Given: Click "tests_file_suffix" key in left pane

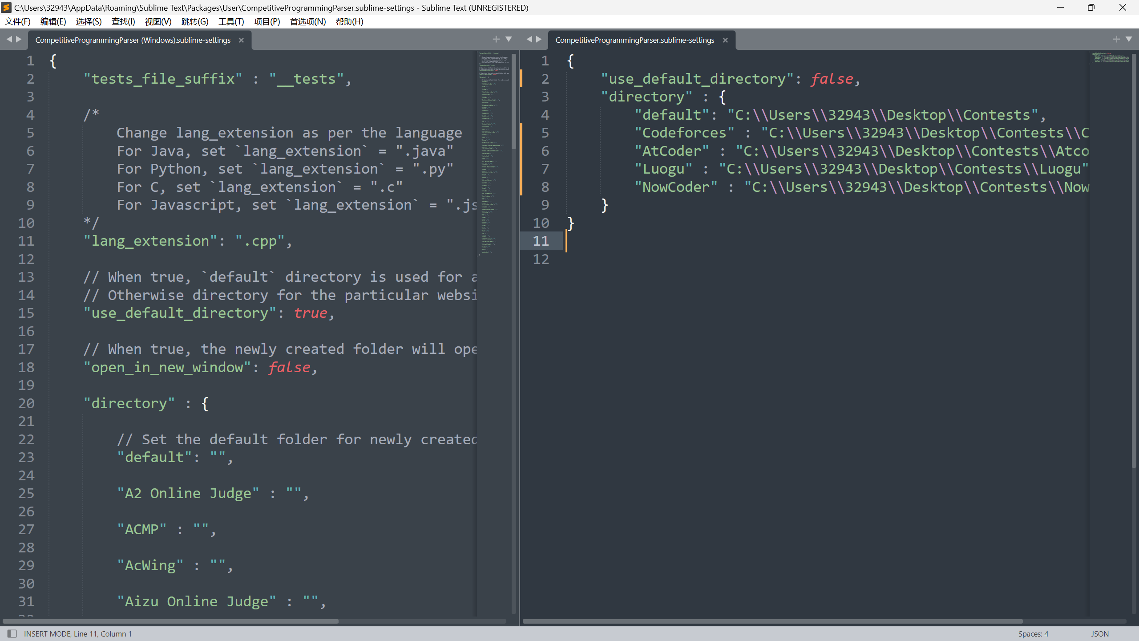Looking at the screenshot, I should 163,79.
